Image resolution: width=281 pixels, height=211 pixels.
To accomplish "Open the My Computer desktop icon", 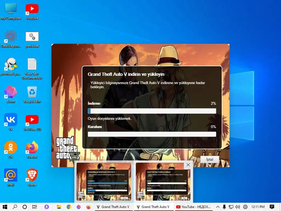I will pos(11,11).
